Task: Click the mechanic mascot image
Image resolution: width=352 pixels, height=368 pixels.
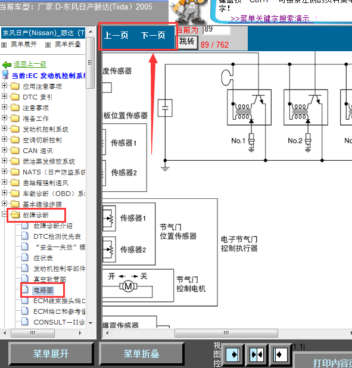Action: (189, 11)
